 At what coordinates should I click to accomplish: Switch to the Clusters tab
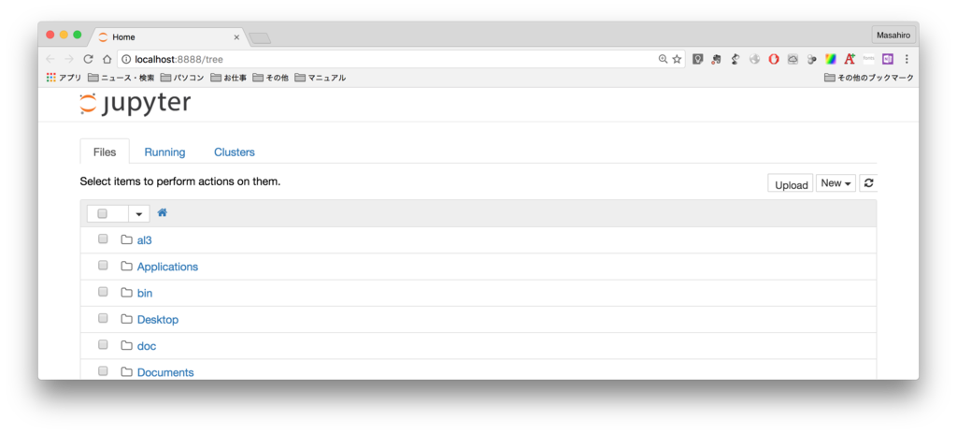pos(235,152)
